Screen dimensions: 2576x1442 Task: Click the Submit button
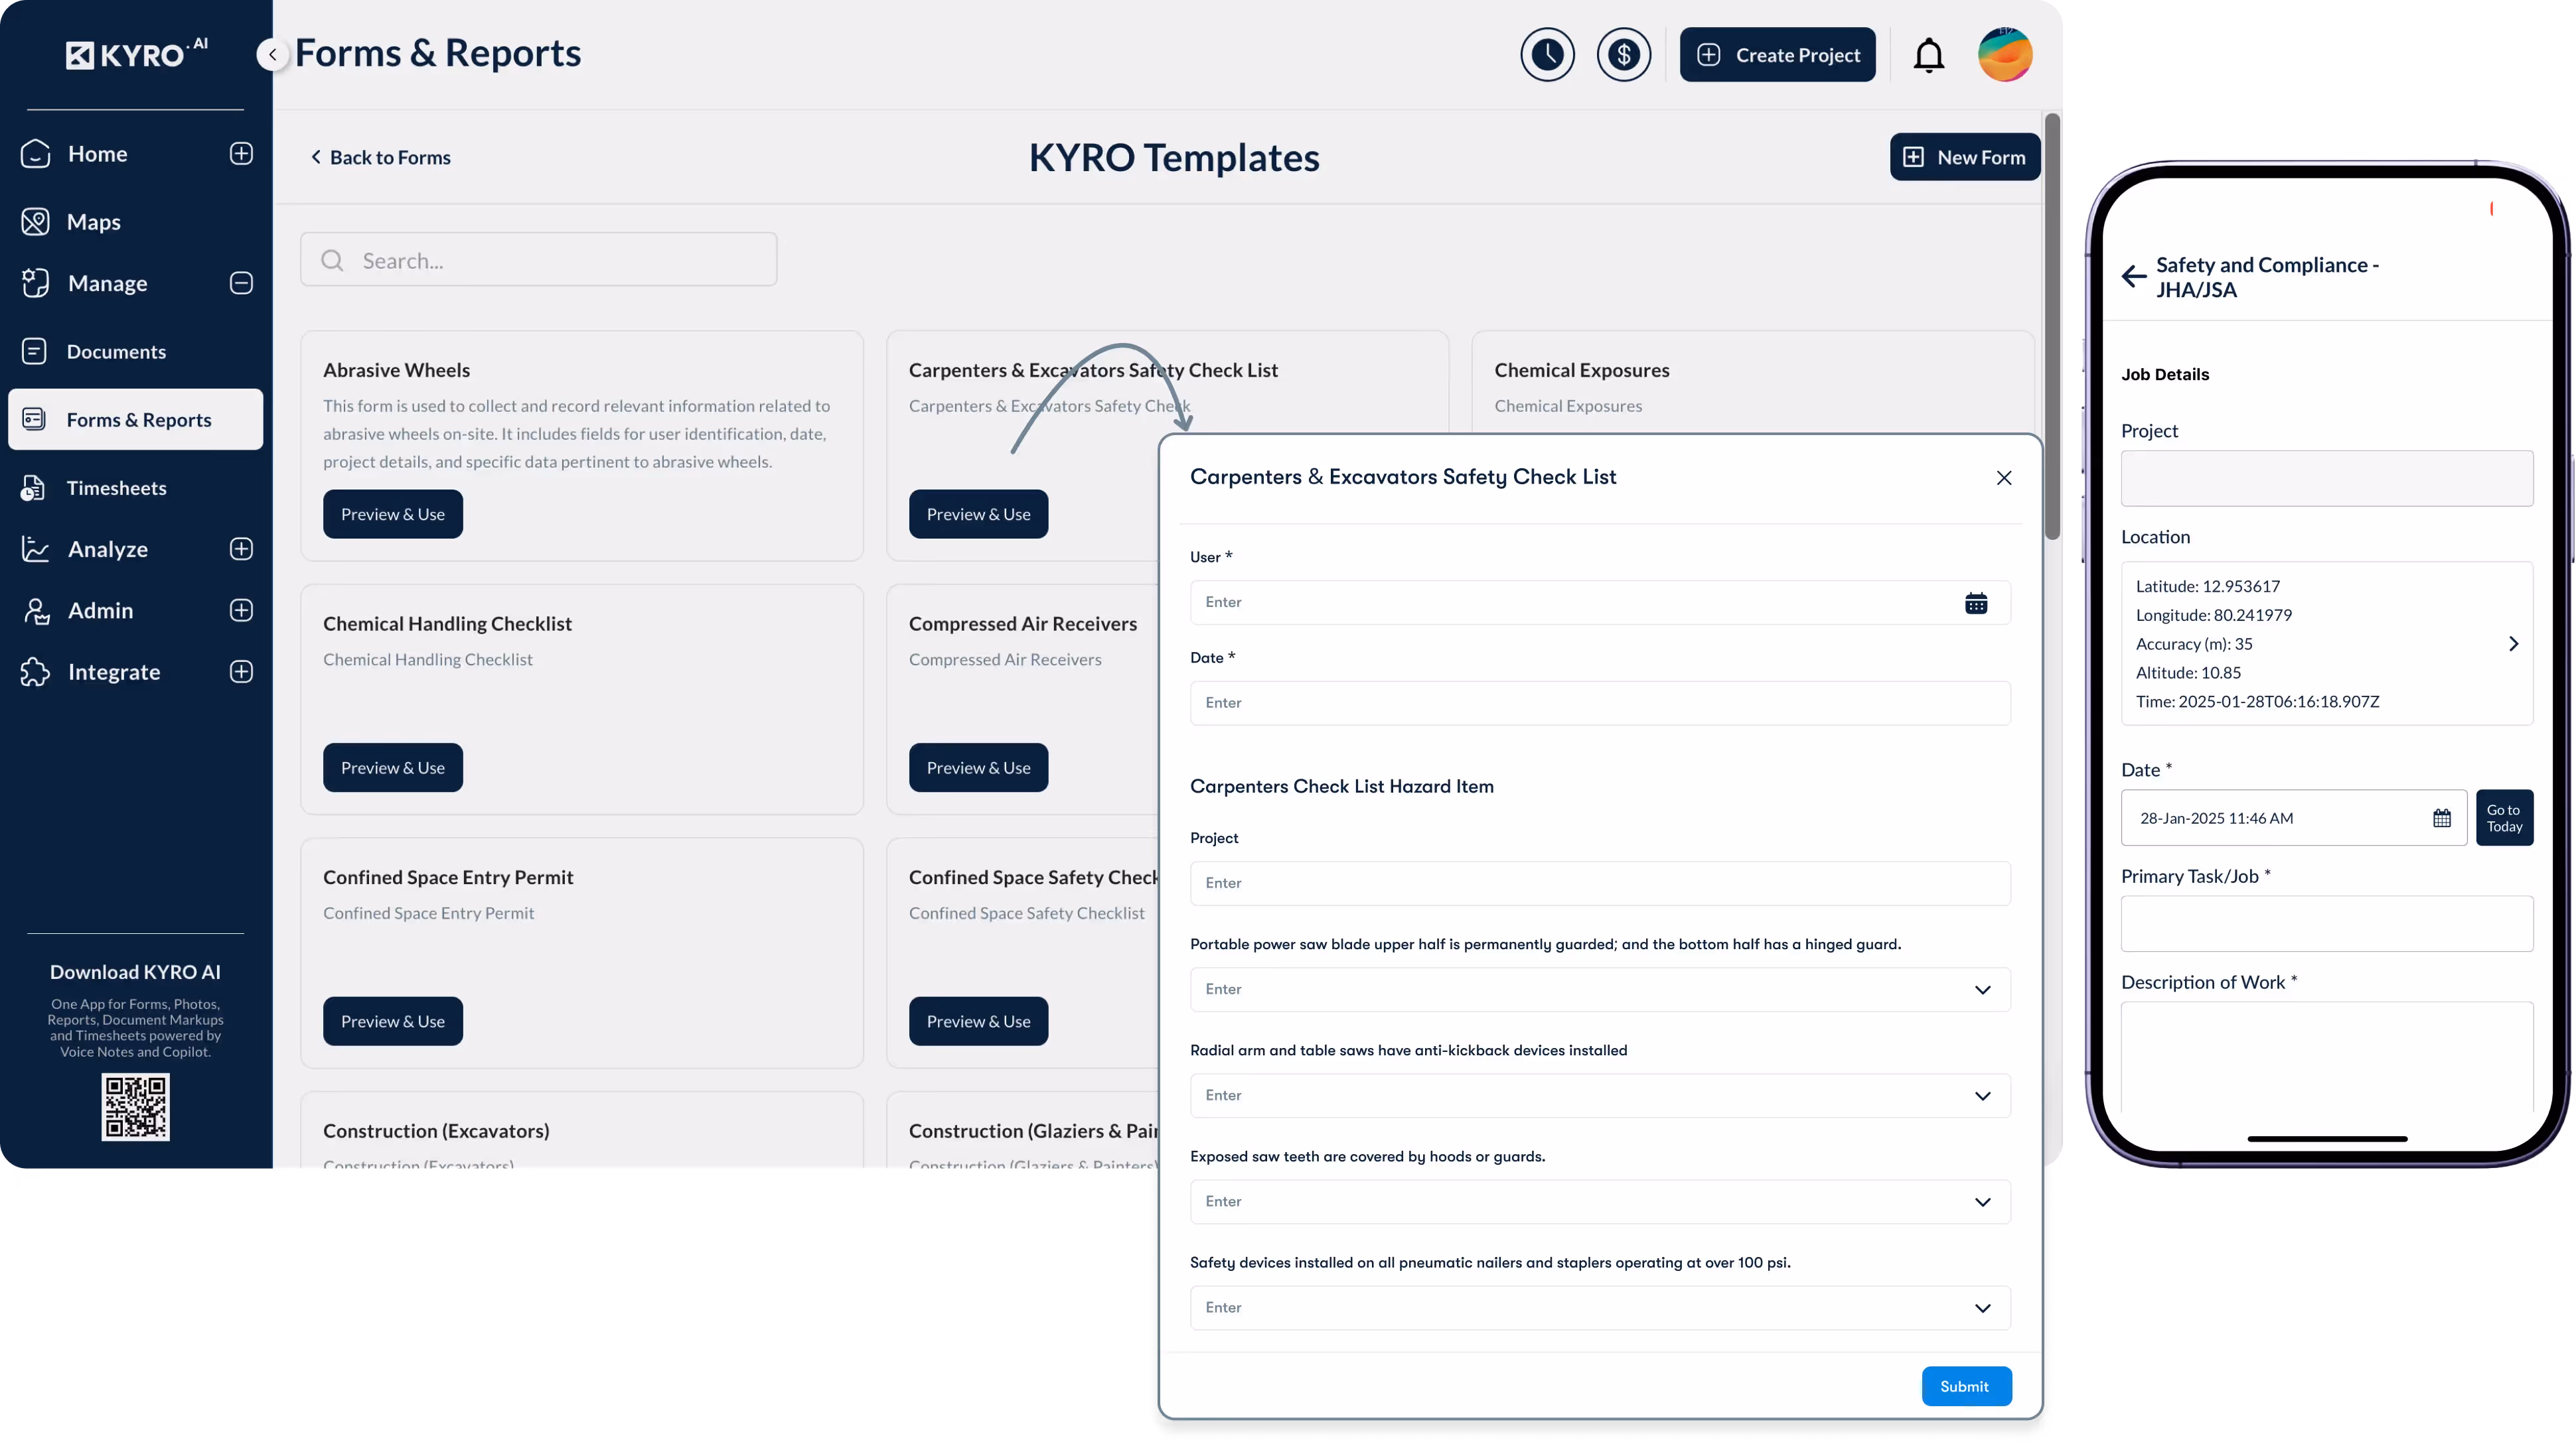click(1965, 1386)
